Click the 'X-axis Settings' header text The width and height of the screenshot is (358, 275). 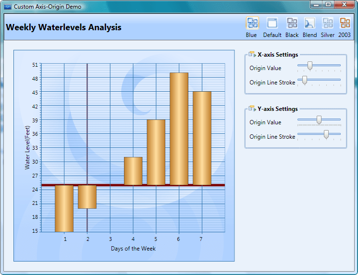278,55
